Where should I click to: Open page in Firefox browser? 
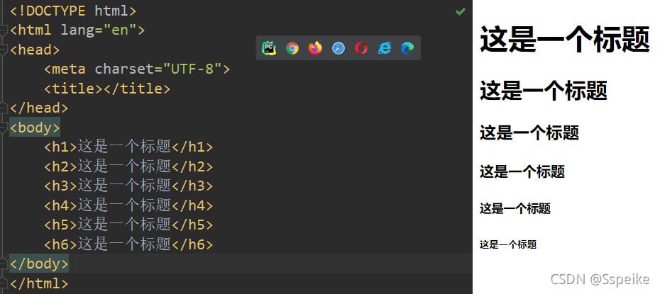click(315, 48)
